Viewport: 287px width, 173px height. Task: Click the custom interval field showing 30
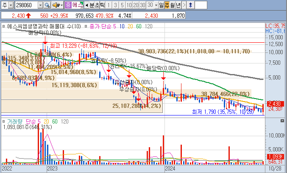click(x=150, y=5)
